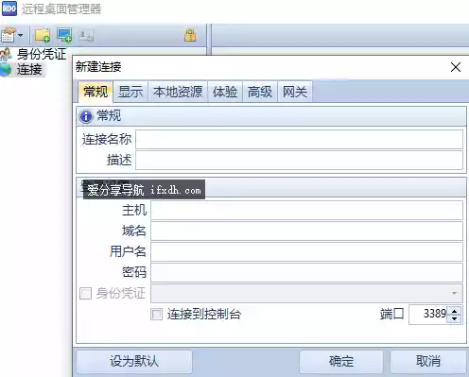The height and width of the screenshot is (377, 469).
Task: Increase port with the up spinner arrow
Action: [x=454, y=311]
